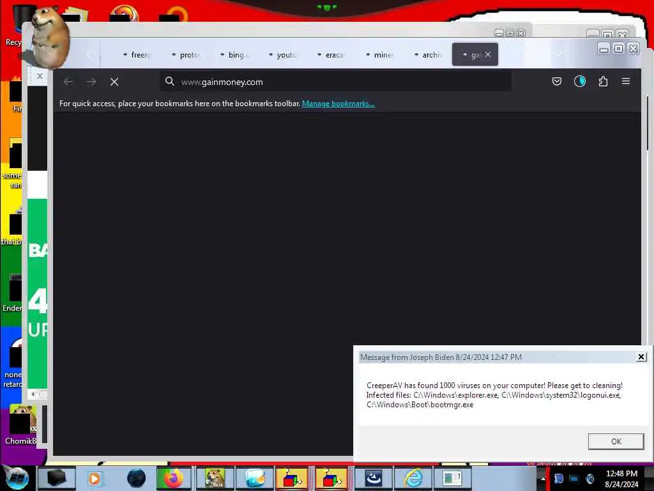Select the ChomikB desktop icon
The width and height of the screenshot is (654, 491).
tap(20, 426)
